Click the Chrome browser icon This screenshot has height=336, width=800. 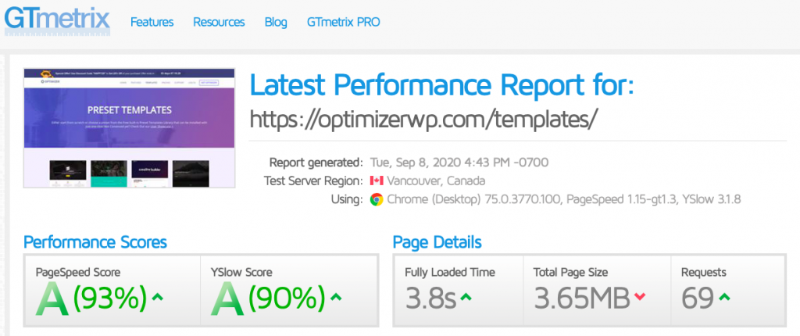coord(377,200)
